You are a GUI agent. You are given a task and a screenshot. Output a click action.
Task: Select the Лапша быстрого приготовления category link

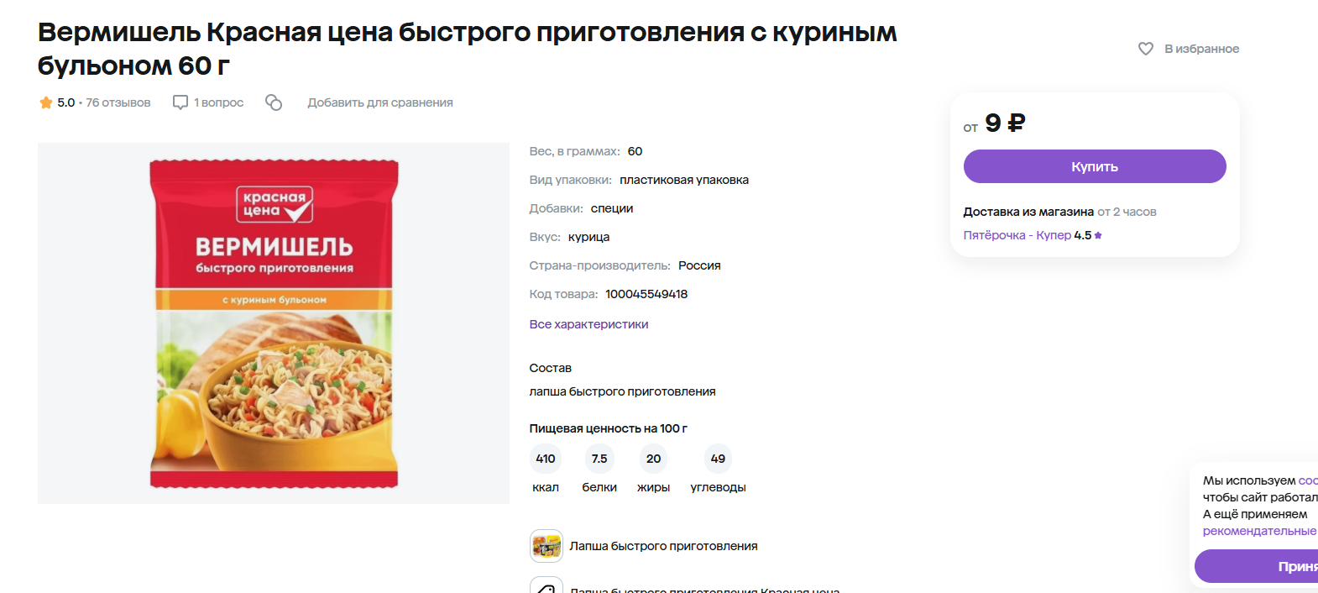[x=663, y=546]
